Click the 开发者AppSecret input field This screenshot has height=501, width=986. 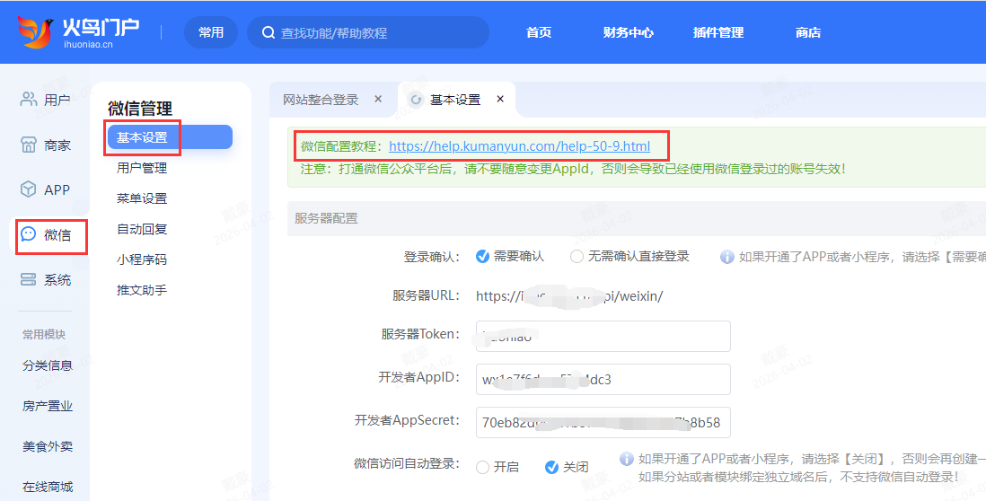coord(603,422)
